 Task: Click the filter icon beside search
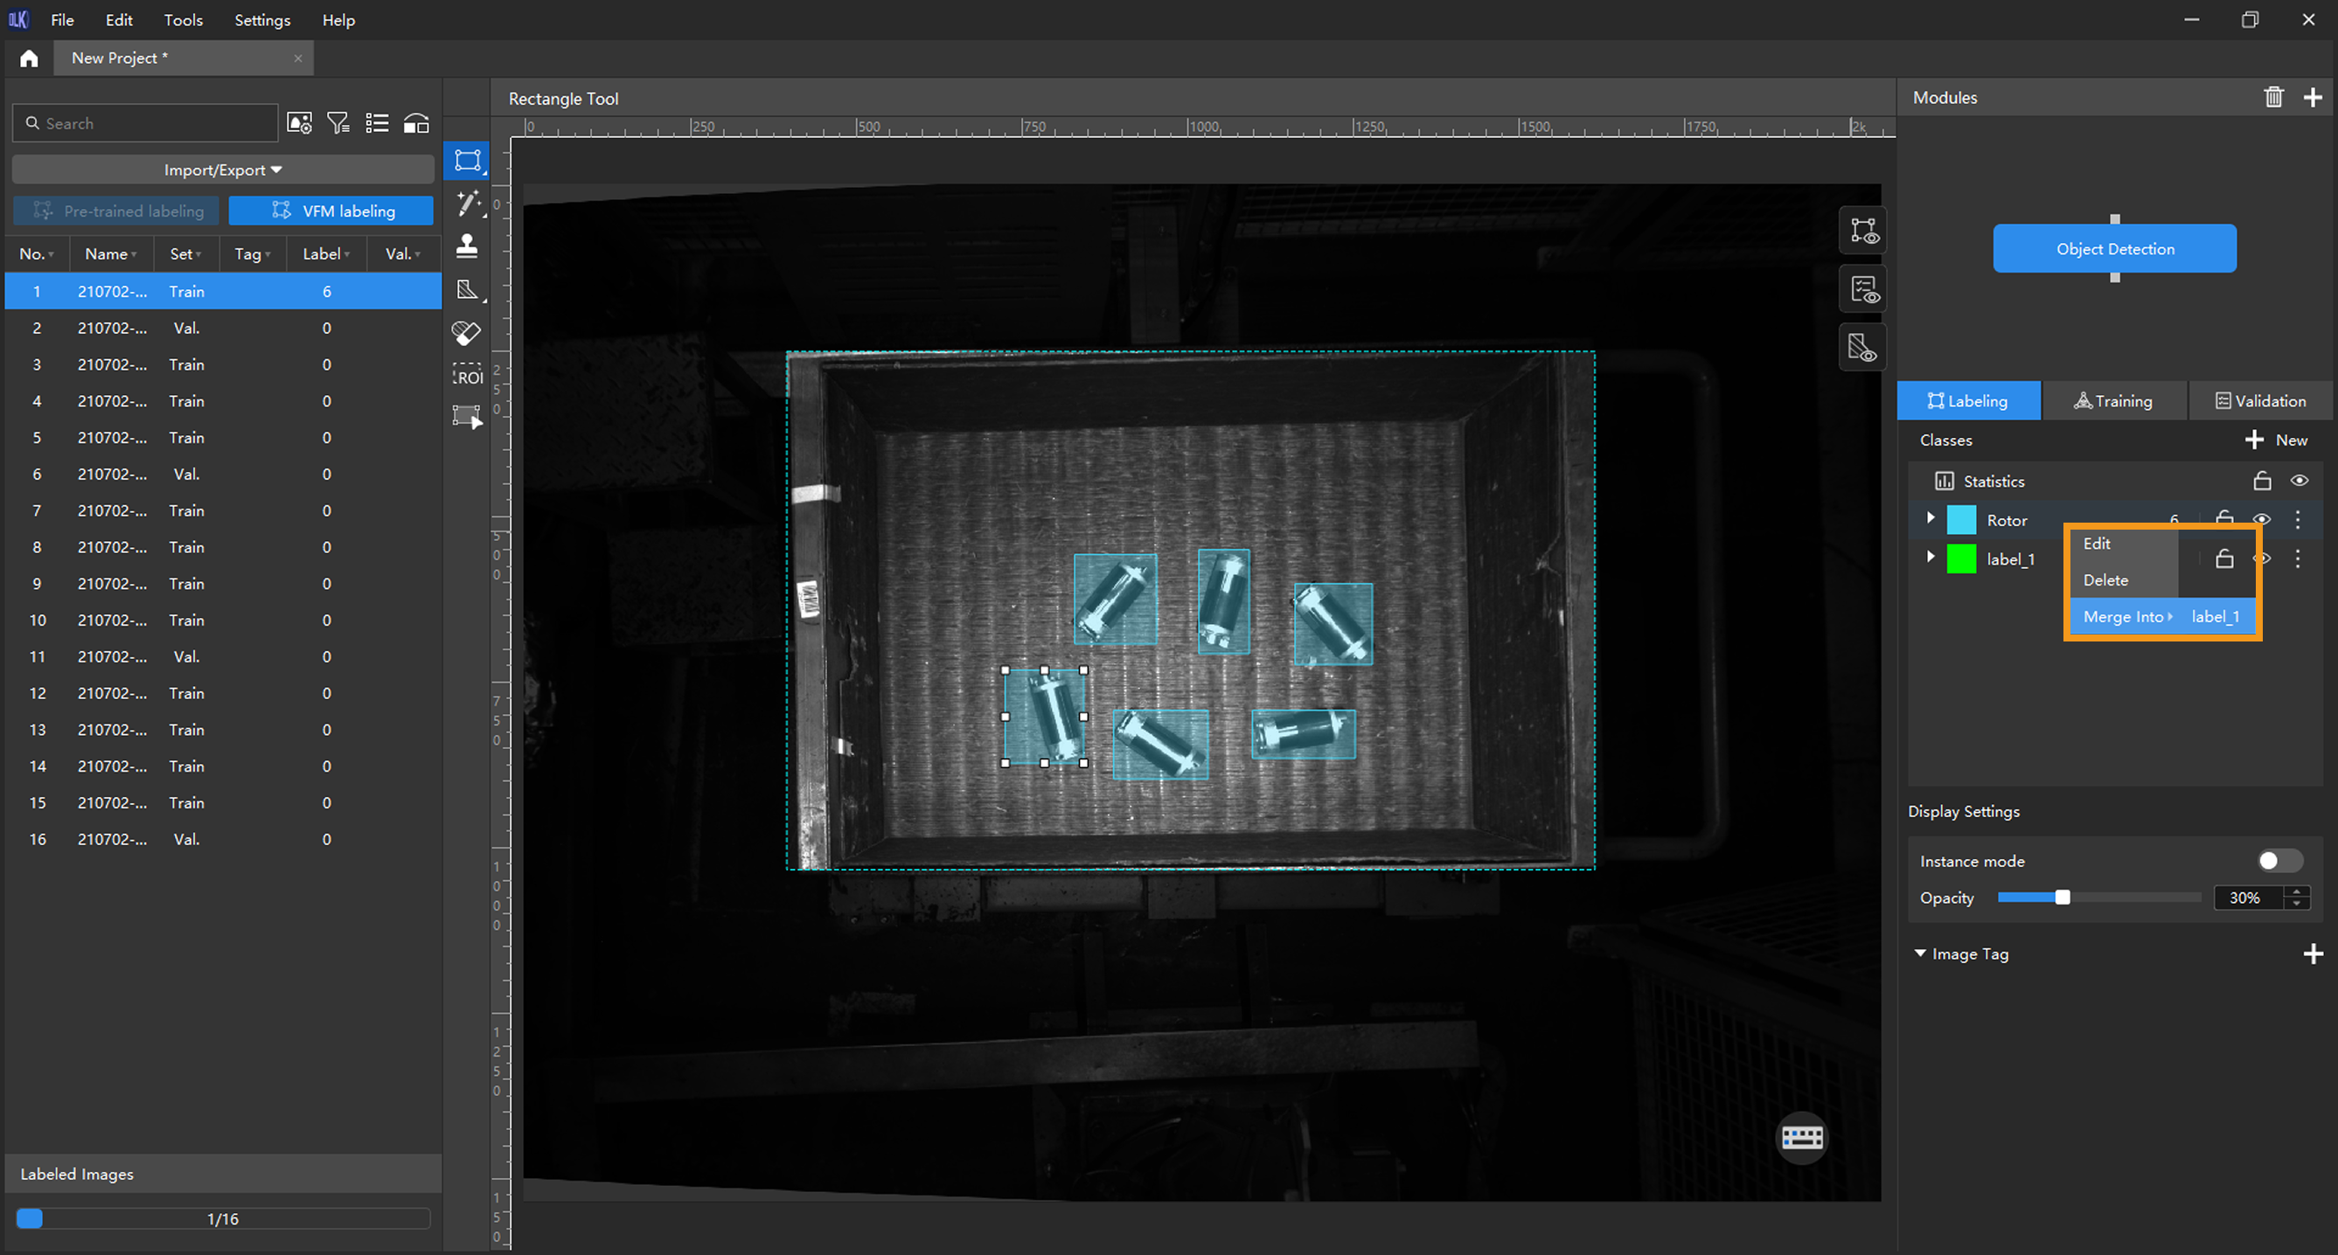(337, 123)
